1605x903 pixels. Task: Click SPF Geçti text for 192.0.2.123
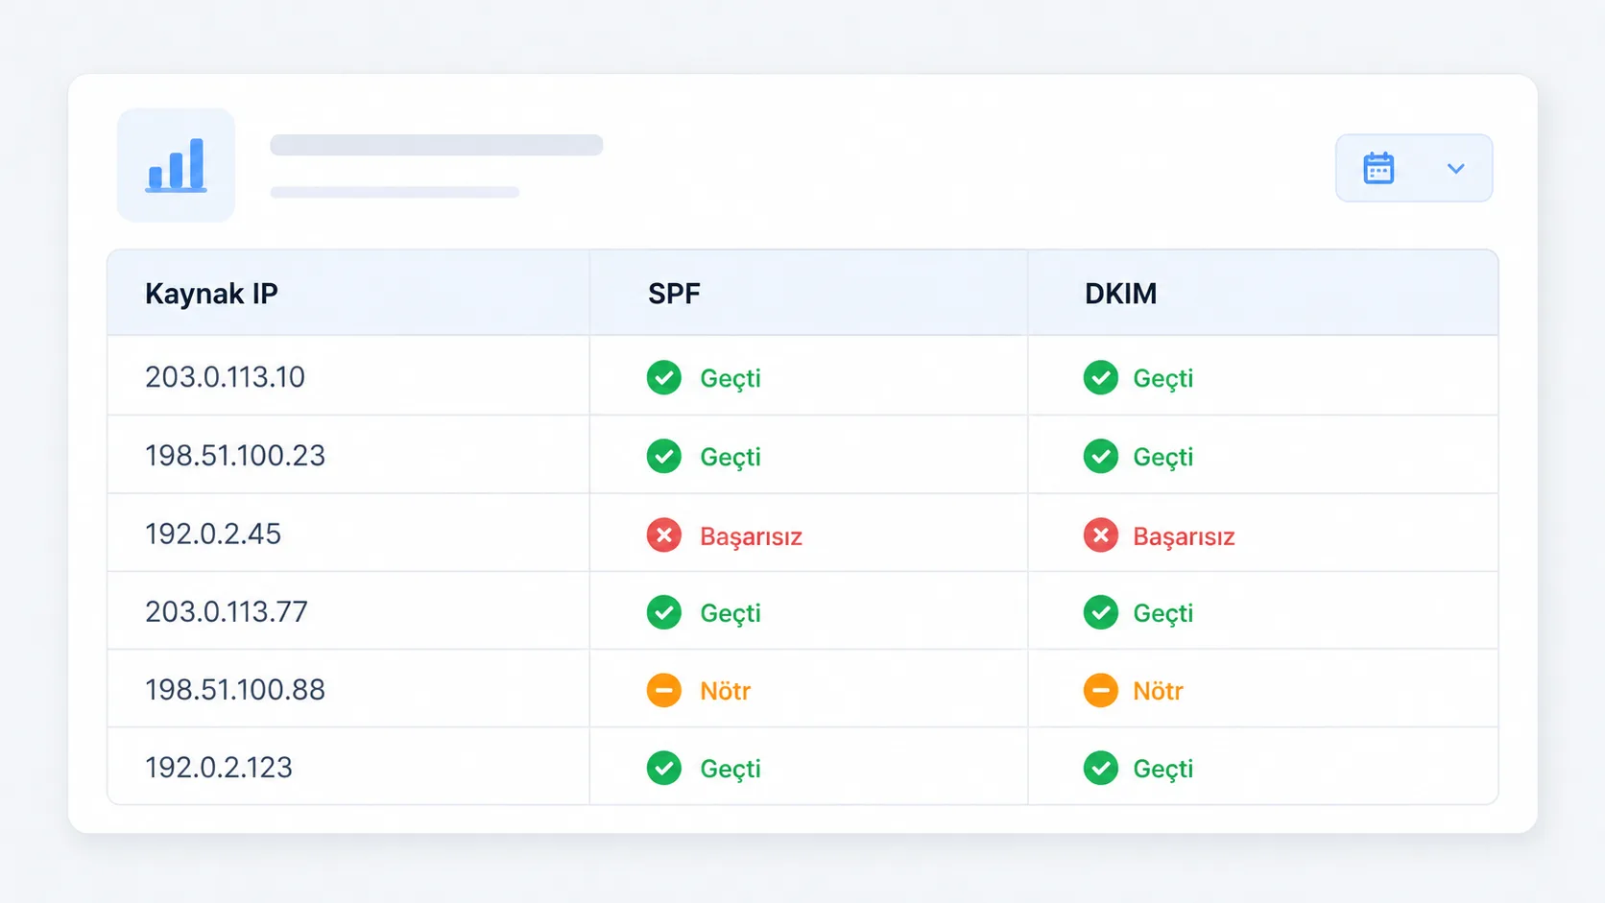731,770
